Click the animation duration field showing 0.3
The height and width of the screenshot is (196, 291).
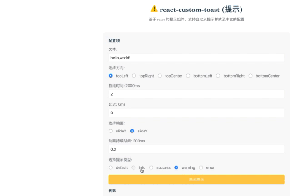coord(196,149)
